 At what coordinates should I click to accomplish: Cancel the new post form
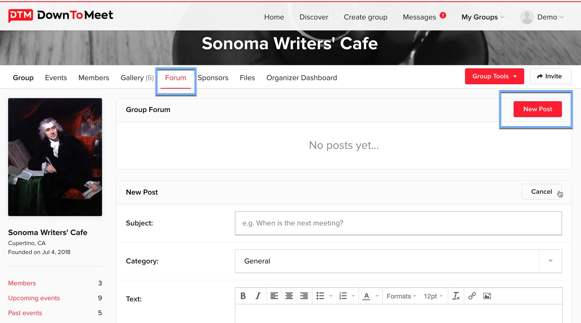(541, 192)
